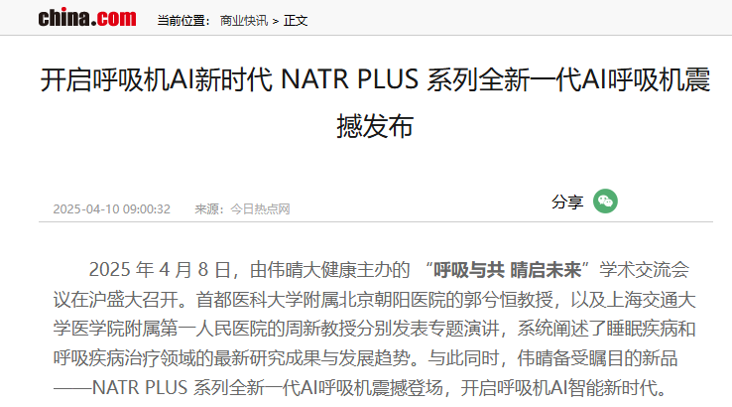Click the WeChat share icon
732x407 pixels.
tap(605, 202)
